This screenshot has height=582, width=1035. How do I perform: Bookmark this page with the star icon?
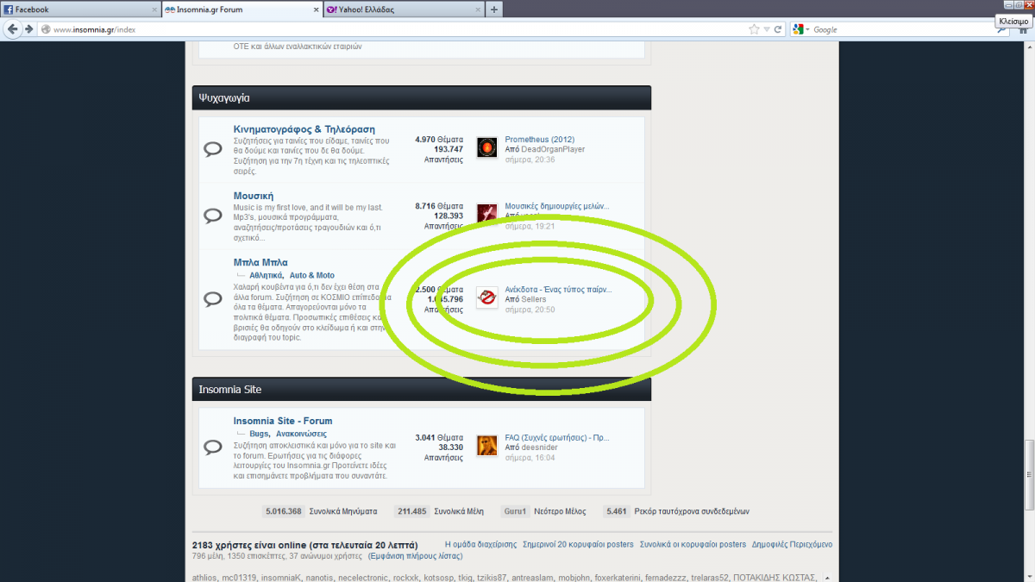(754, 29)
